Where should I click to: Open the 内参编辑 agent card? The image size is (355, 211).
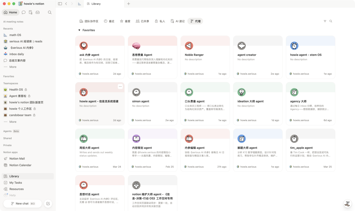[x=205, y=150]
